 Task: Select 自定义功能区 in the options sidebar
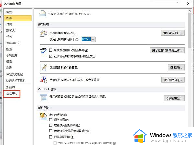pyautogui.click(x=18, y=74)
